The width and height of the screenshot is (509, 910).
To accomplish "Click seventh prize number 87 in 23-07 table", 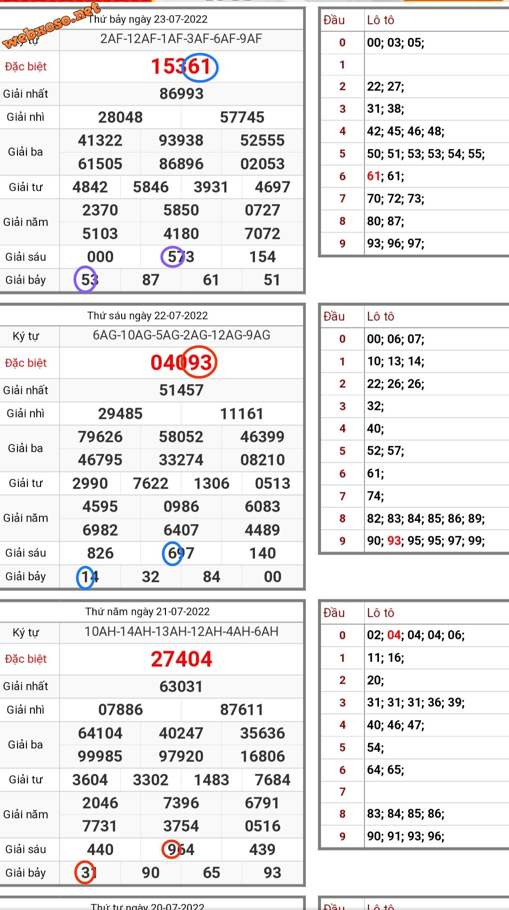I will click(150, 280).
